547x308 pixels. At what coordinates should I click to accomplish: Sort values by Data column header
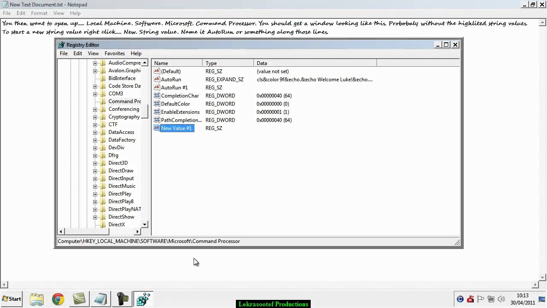[315, 63]
